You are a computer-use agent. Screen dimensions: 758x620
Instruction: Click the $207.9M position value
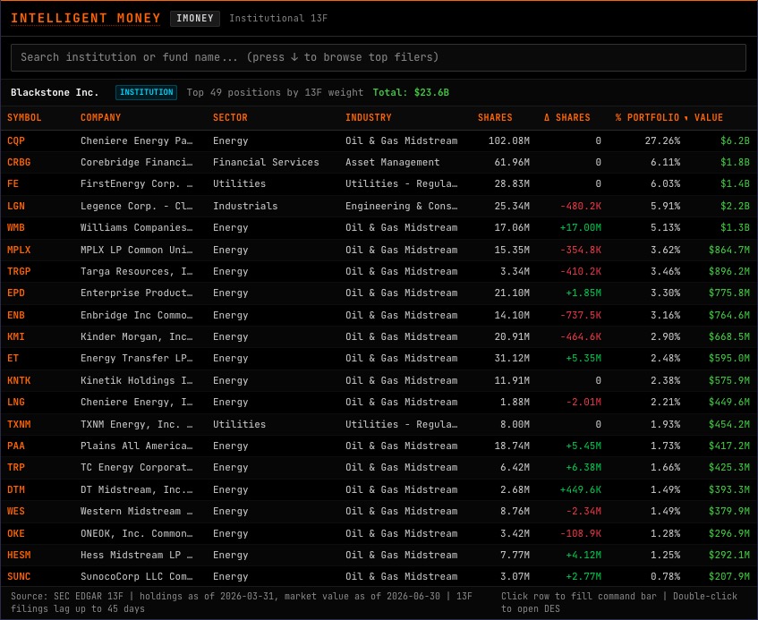(x=729, y=576)
